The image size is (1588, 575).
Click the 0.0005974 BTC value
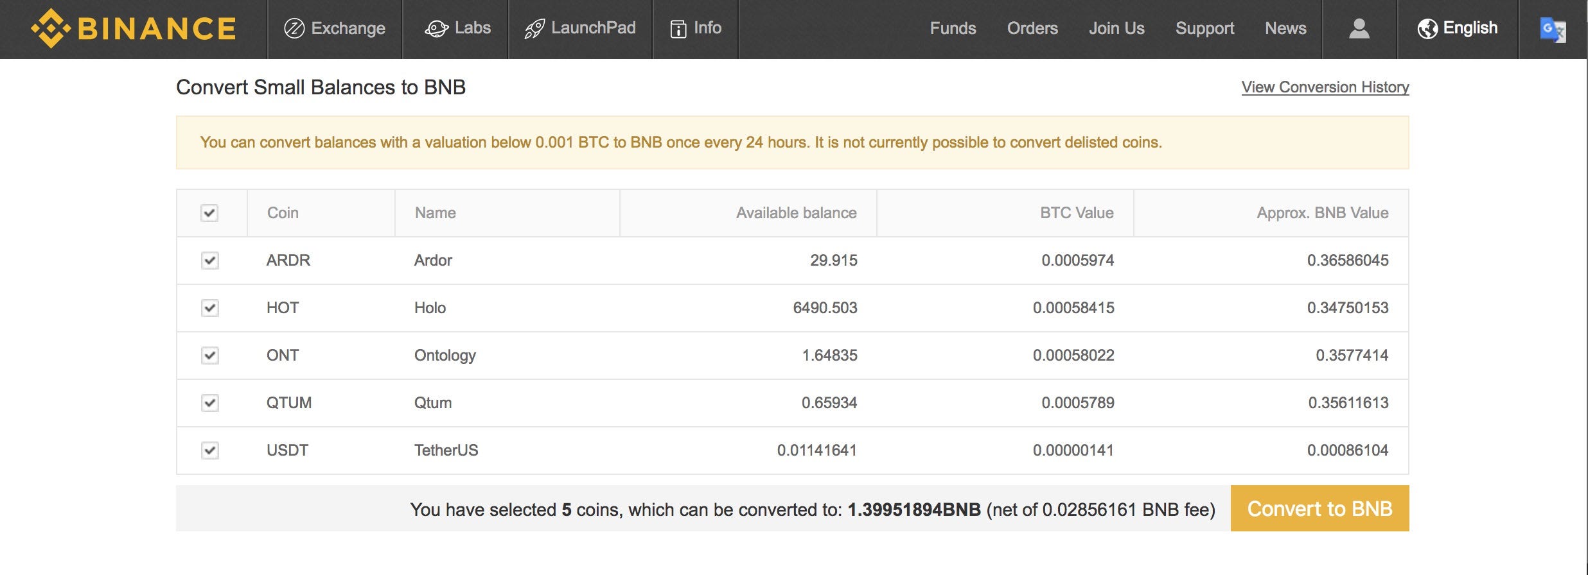[1078, 261]
